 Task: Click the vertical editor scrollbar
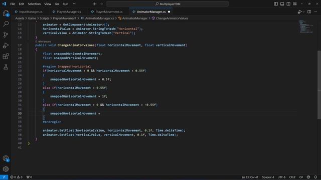tap(319, 84)
